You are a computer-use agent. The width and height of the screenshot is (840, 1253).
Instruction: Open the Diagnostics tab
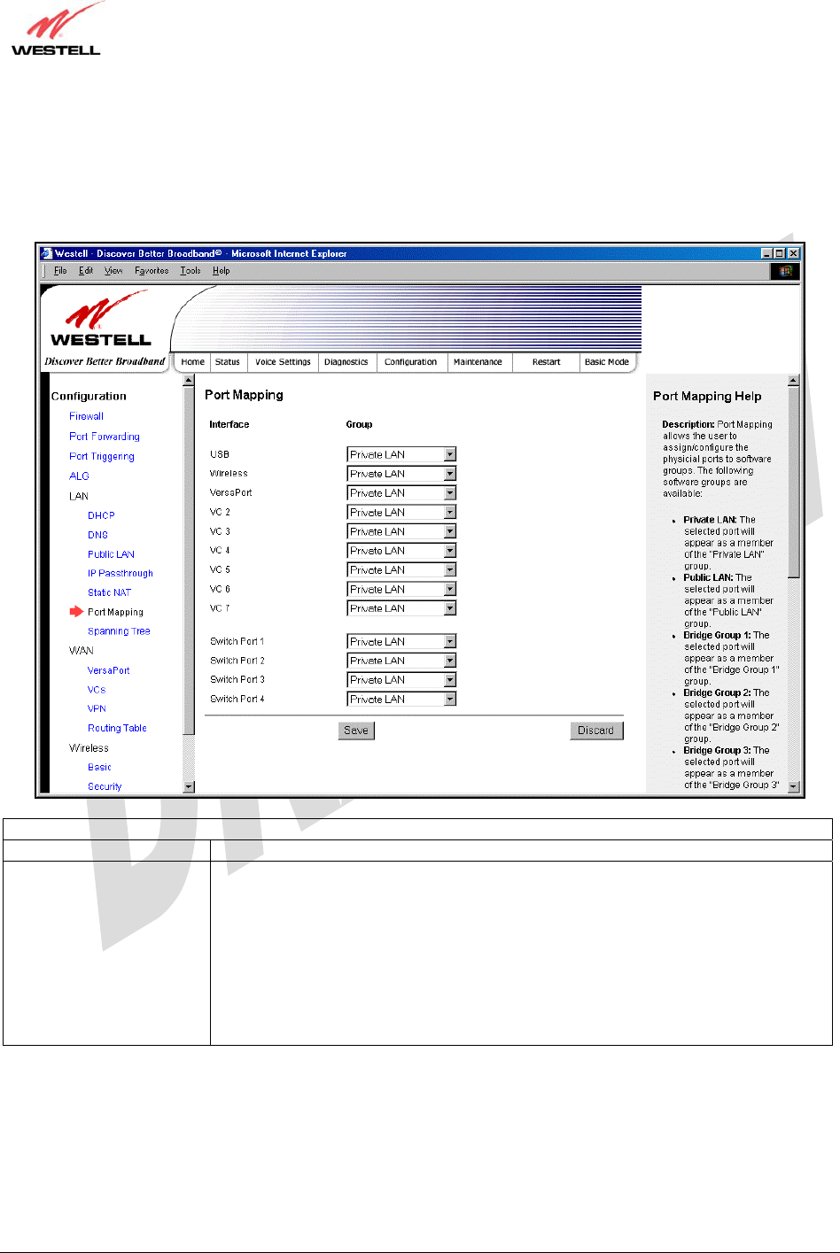click(x=346, y=362)
